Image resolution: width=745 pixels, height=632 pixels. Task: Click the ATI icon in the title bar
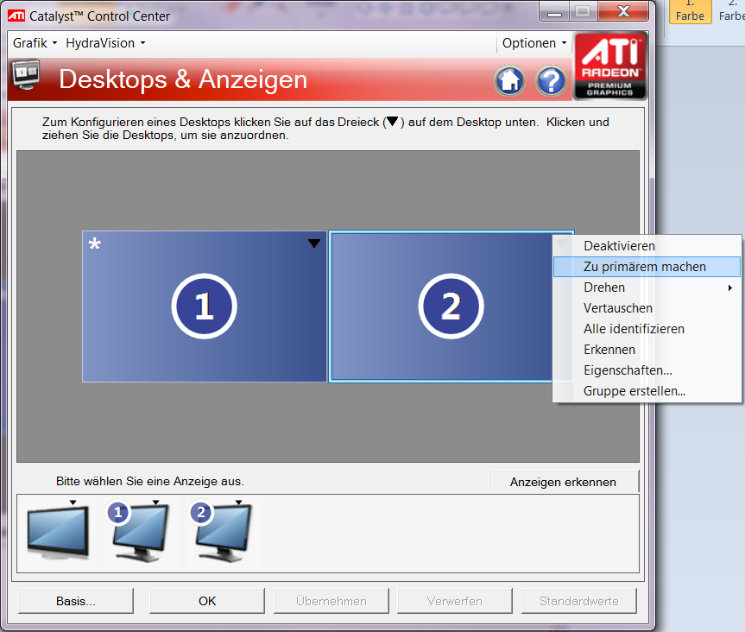coord(16,16)
